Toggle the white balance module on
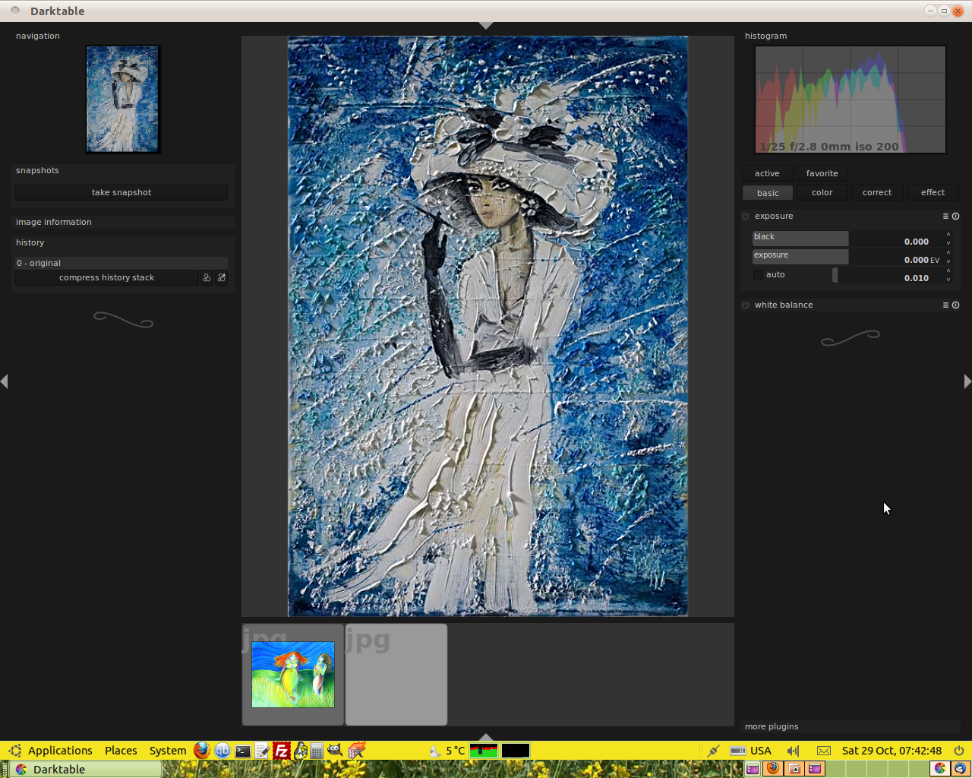Image resolution: width=972 pixels, height=778 pixels. coord(746,305)
